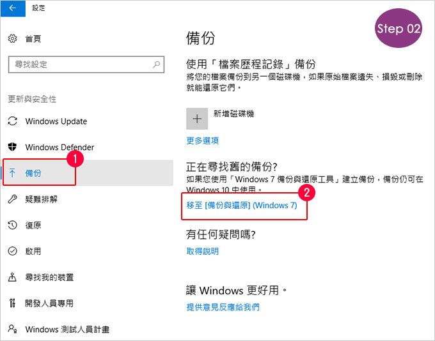
Task: Select 開發人員專用 in sidebar
Action: tap(49, 303)
